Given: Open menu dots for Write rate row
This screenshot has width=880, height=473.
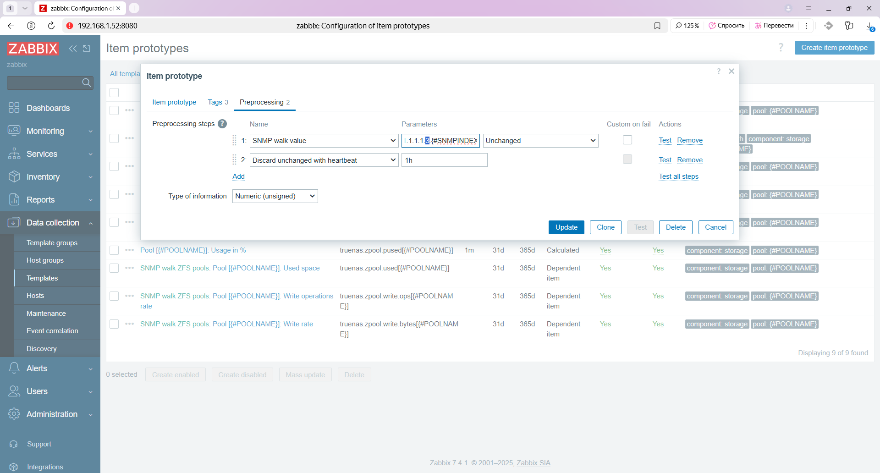Looking at the screenshot, I should pyautogui.click(x=130, y=324).
